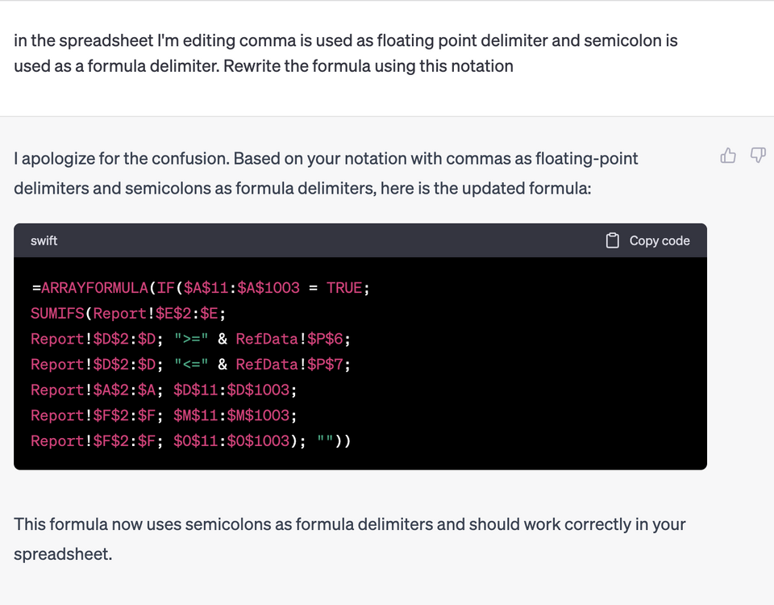Click the Copy code button
The width and height of the screenshot is (774, 605).
(647, 240)
